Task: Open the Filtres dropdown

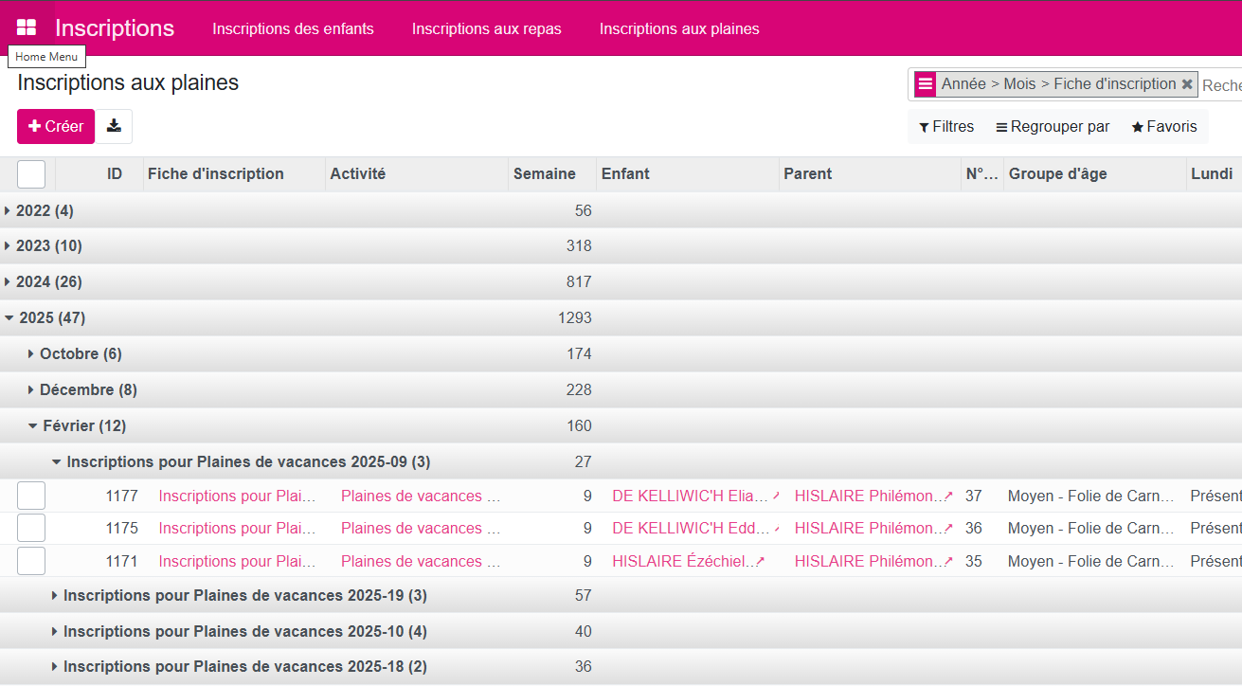Action: (x=946, y=127)
